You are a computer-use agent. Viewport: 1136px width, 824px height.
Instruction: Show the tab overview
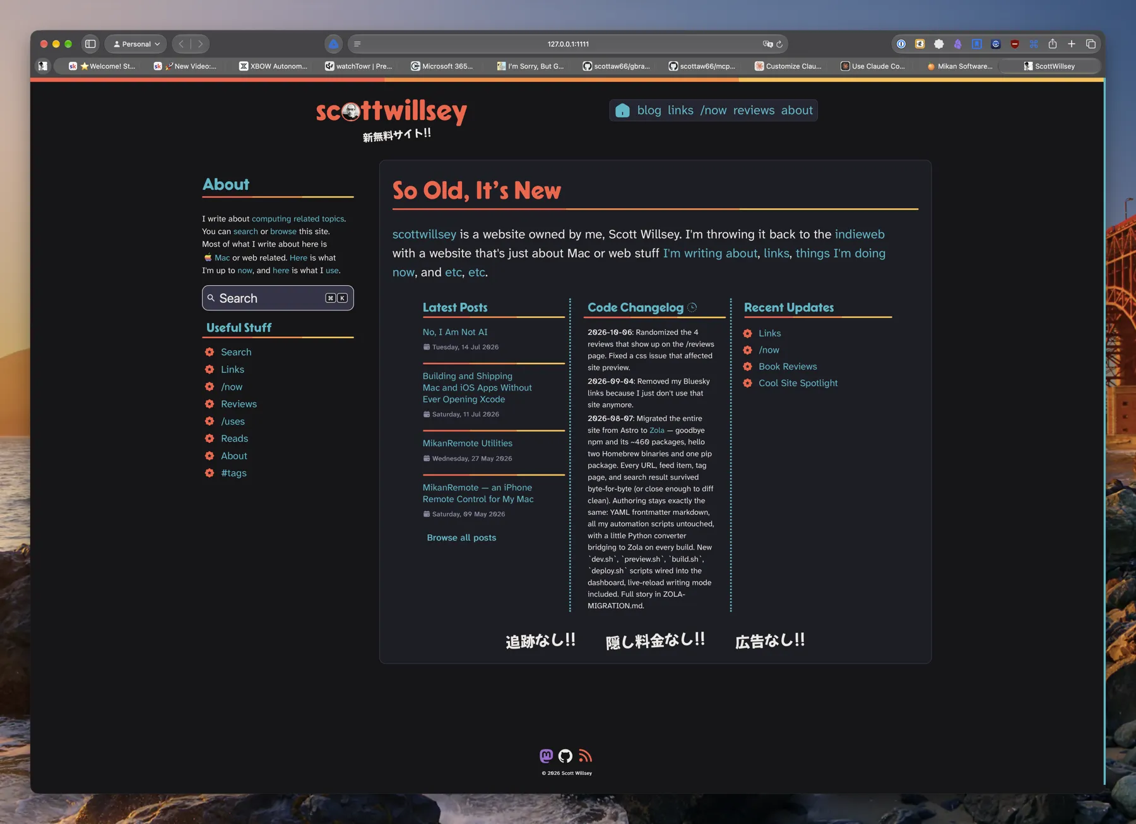(1091, 44)
